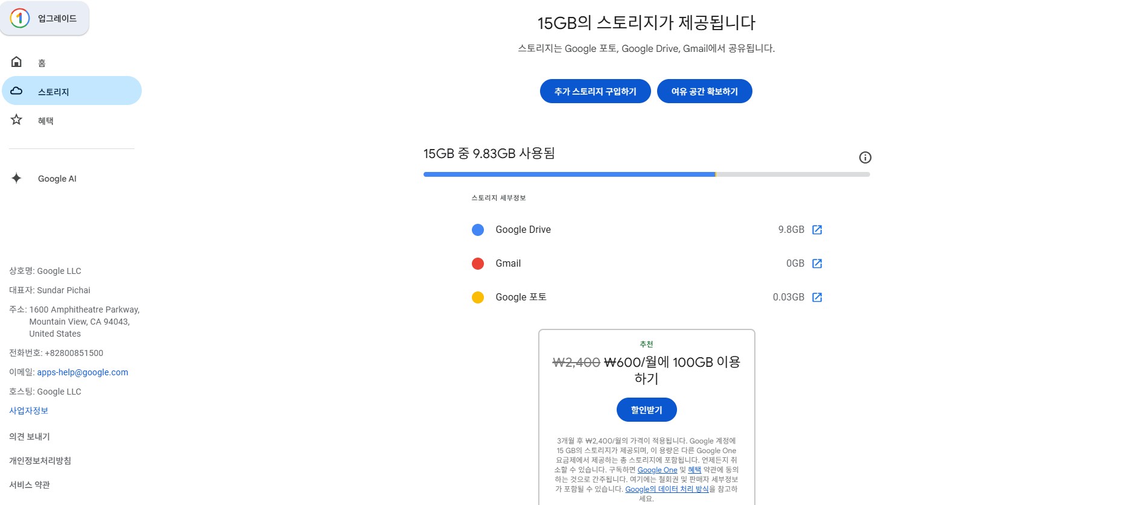
Task: Click the 0.03GB photos usage value
Action: [x=789, y=297]
